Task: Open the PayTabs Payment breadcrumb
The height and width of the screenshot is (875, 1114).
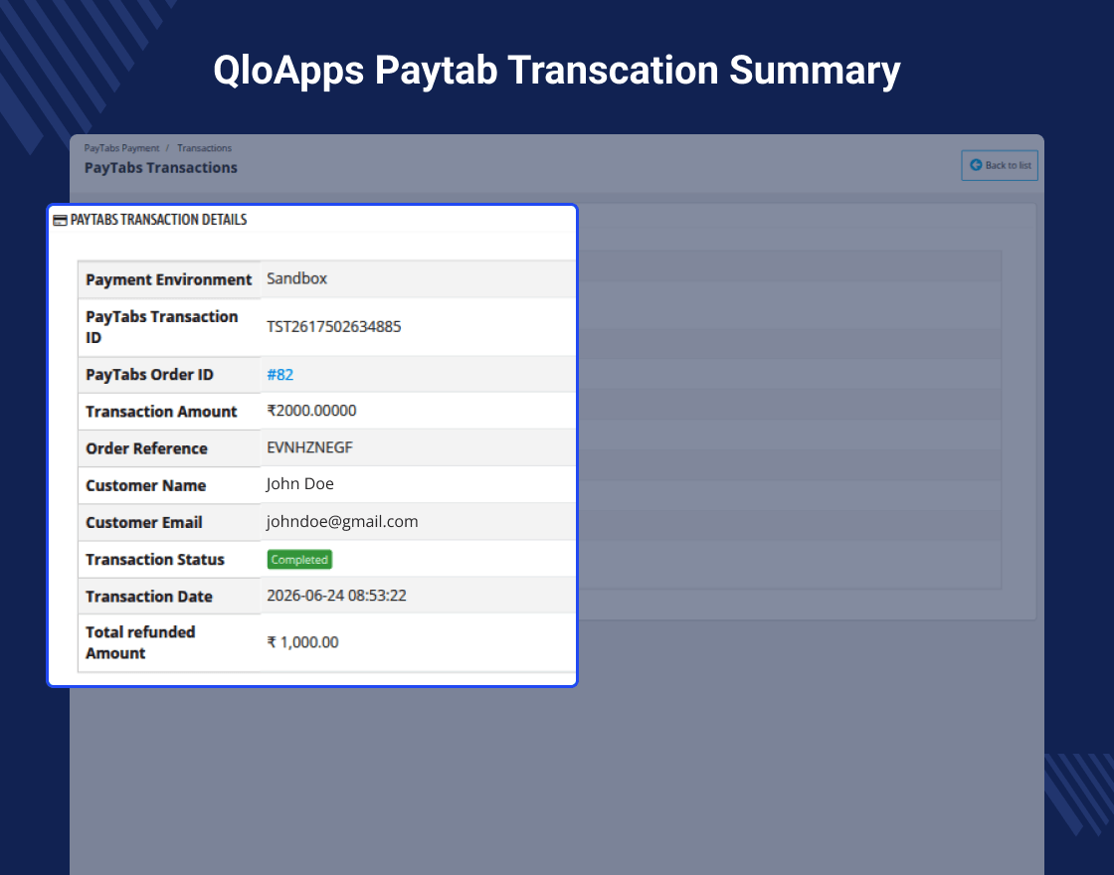Action: click(x=121, y=148)
